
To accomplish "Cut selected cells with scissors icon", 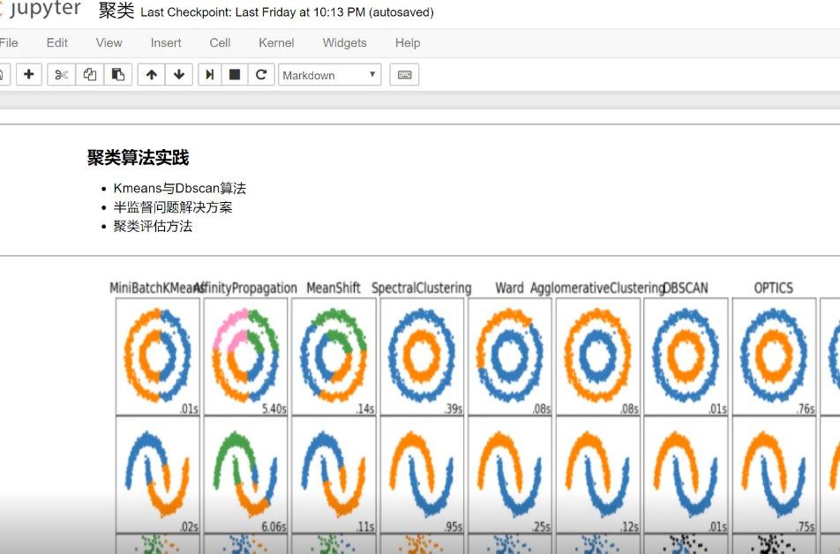I will click(x=61, y=75).
